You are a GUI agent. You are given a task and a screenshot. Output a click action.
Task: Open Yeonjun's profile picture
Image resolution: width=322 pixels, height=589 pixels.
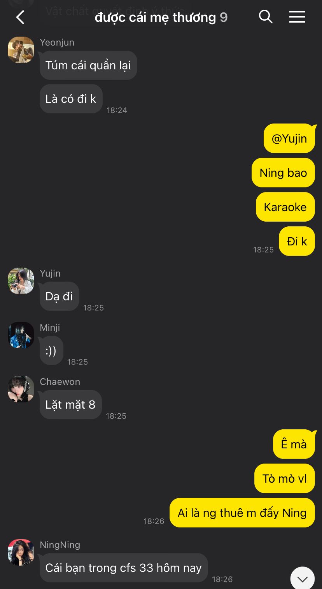21,50
